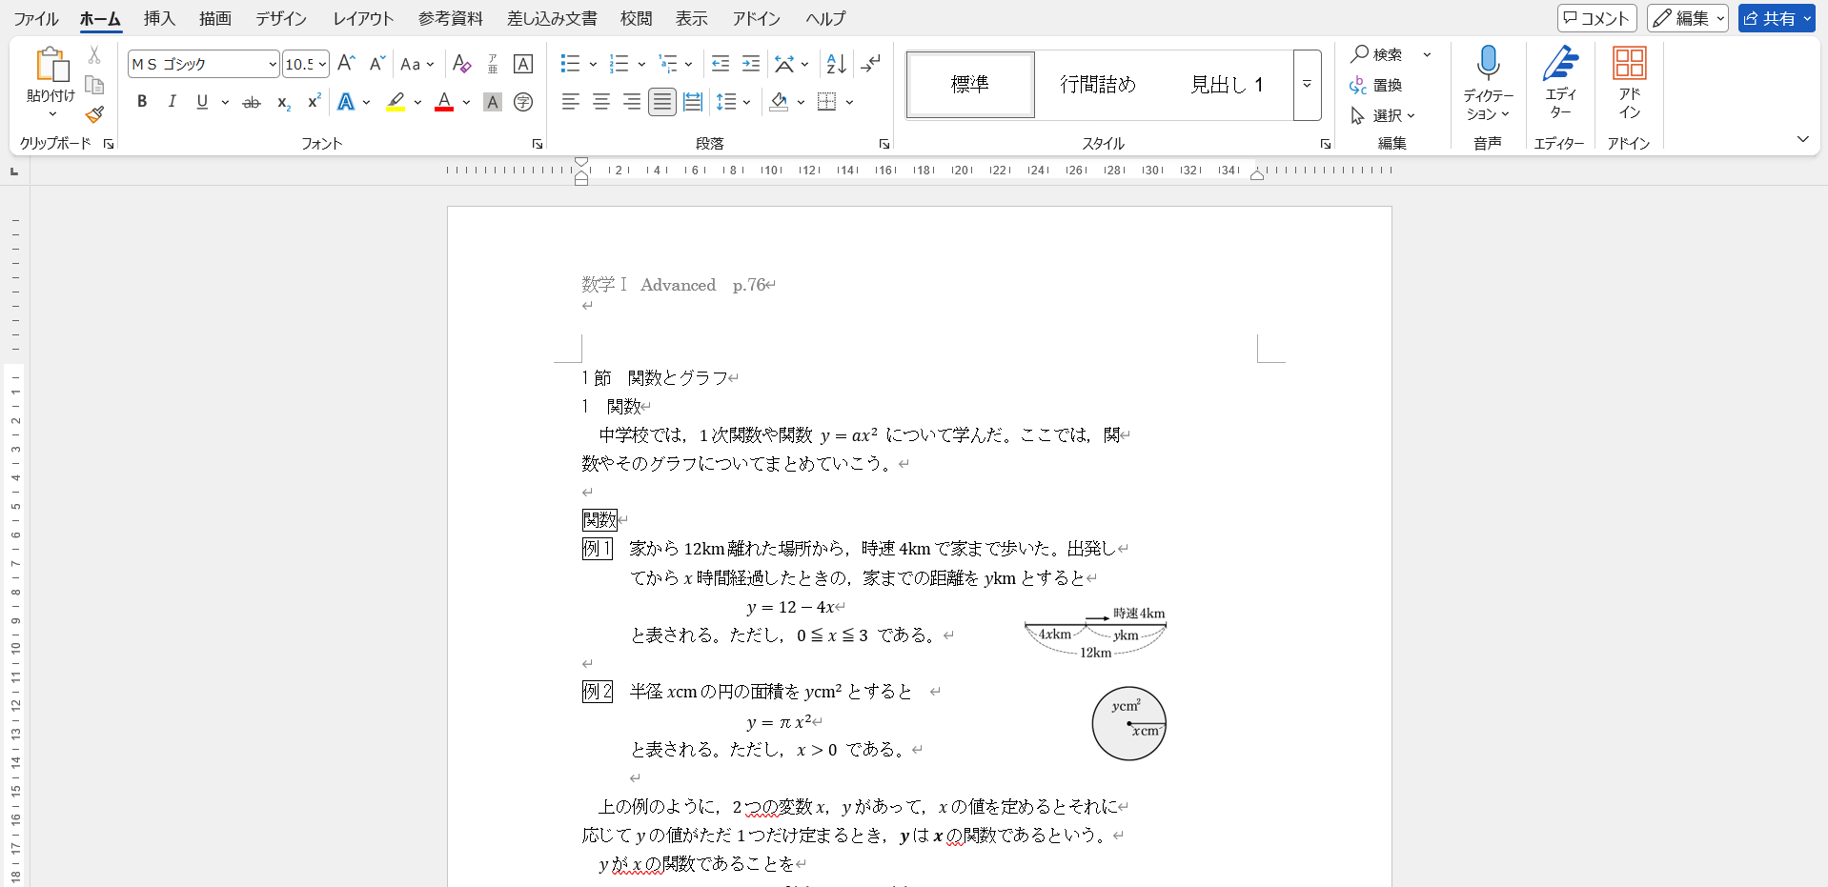
Task: Open the font name MS Gothic dropdown
Action: 273,64
